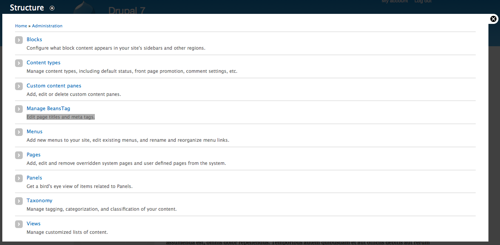
Task: Open Custom content panes link
Action: tap(54, 86)
